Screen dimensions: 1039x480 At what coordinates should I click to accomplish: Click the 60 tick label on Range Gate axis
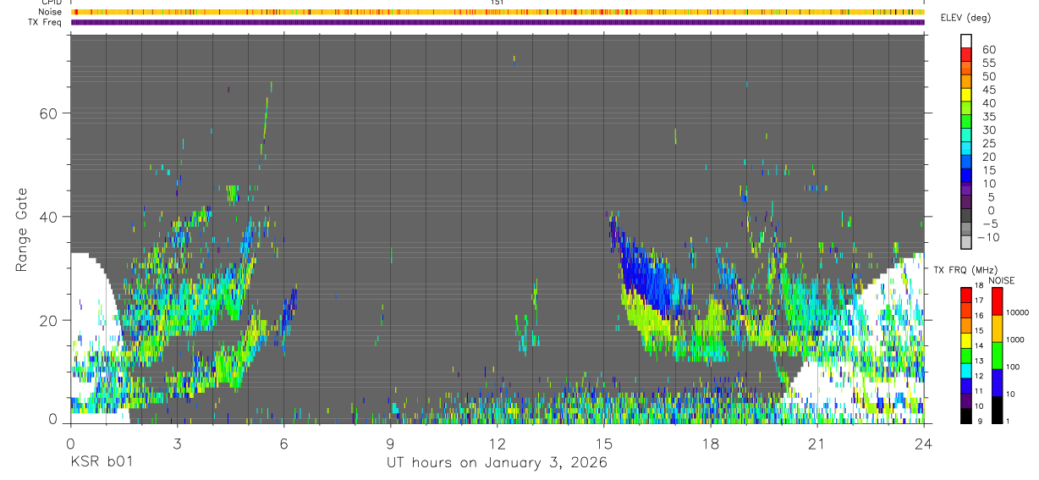(49, 113)
